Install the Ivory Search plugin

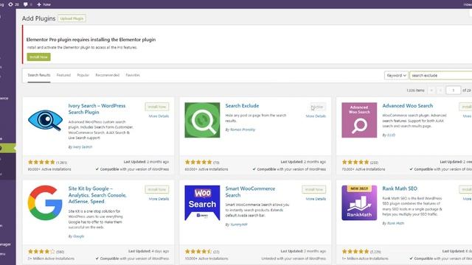point(157,107)
